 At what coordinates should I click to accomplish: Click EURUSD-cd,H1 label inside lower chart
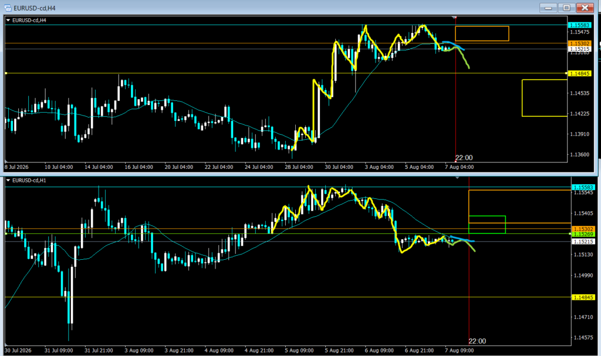(29, 180)
